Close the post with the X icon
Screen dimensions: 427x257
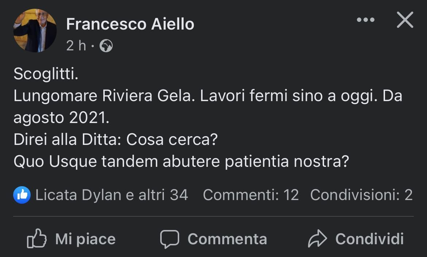click(405, 20)
